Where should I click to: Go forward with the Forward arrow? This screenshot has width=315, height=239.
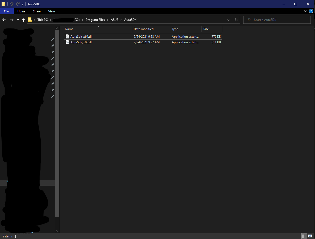pyautogui.click(x=12, y=20)
